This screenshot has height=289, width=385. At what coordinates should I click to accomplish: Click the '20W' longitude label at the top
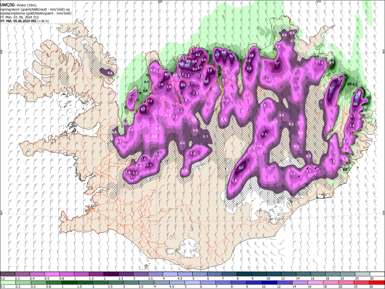[x=160, y=2]
